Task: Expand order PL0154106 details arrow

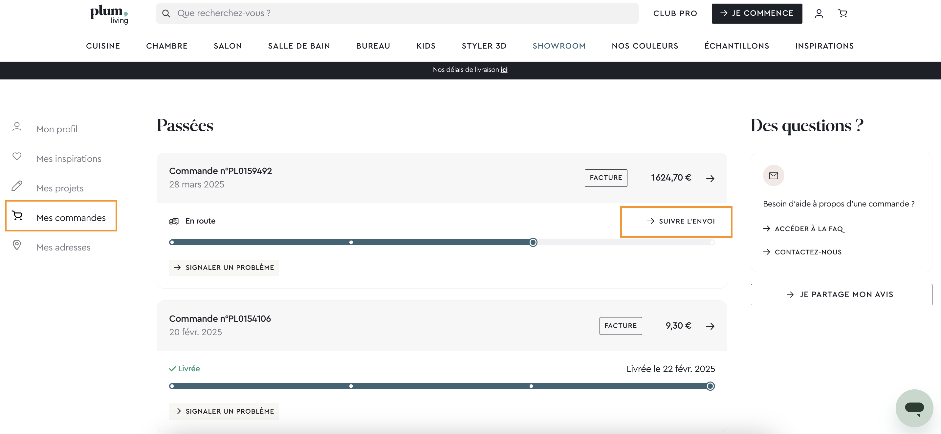Action: pos(710,326)
